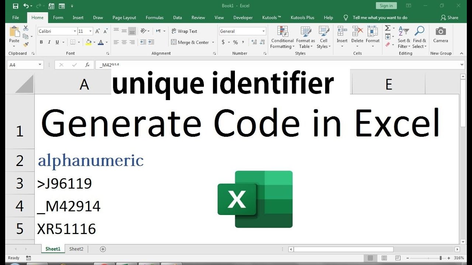Open Cell Styles gallery
Viewport: 472px width, 265px height.
pyautogui.click(x=323, y=37)
